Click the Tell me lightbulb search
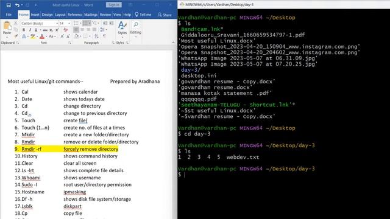Screen dimensions: 390x219 click(x=143, y=15)
